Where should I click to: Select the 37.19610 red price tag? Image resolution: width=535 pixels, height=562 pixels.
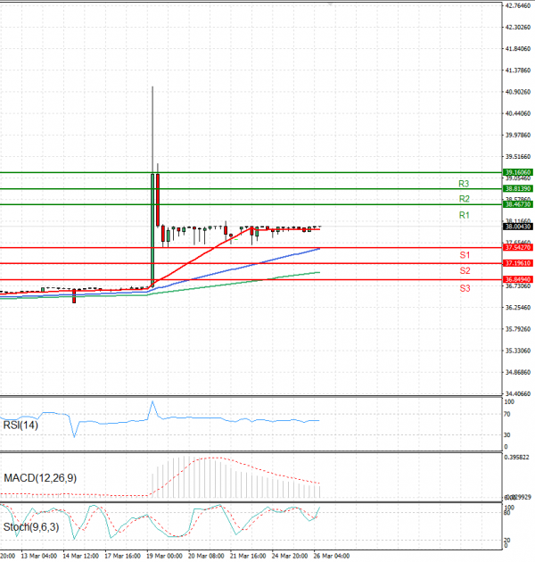(517, 263)
